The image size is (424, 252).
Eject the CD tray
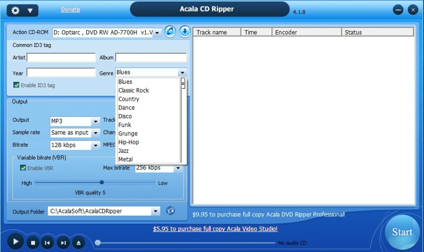pyautogui.click(x=79, y=243)
